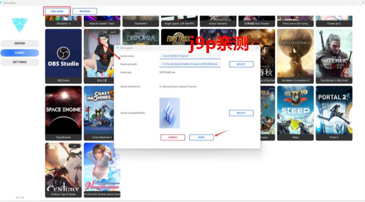The height and width of the screenshot is (202, 365).
Task: Click SELECT next to Game exe path
Action: tap(241, 64)
